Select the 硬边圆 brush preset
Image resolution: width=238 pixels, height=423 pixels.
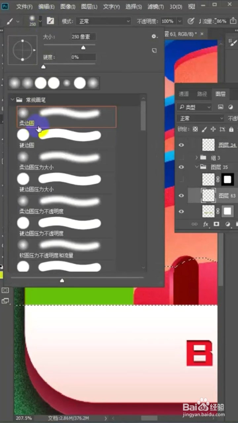point(66,139)
